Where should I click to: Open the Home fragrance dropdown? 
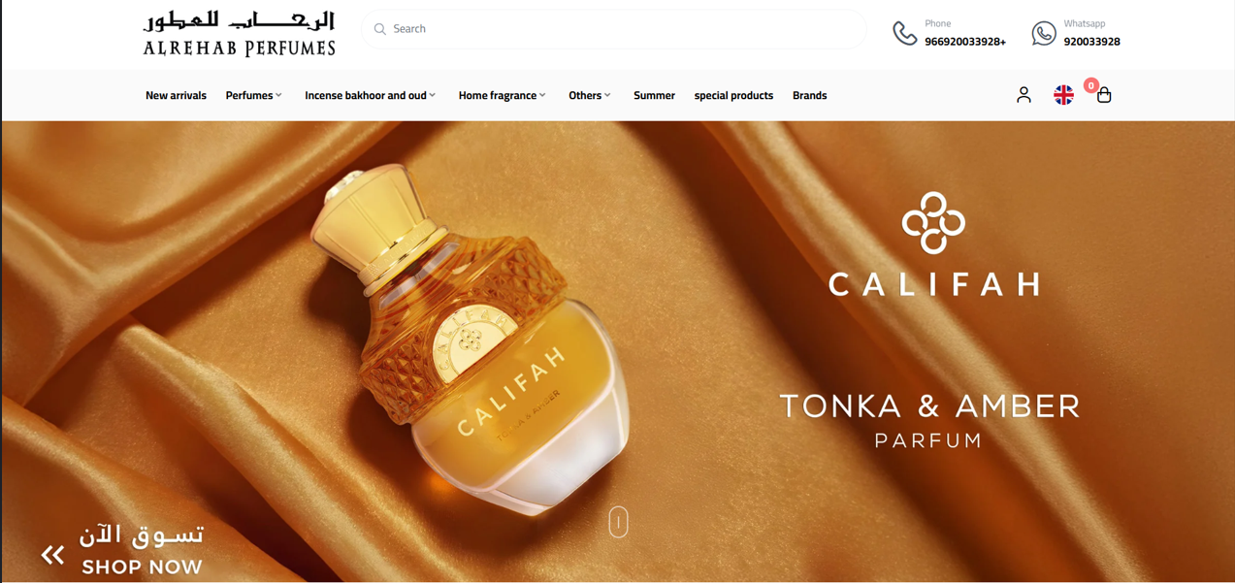pyautogui.click(x=503, y=95)
